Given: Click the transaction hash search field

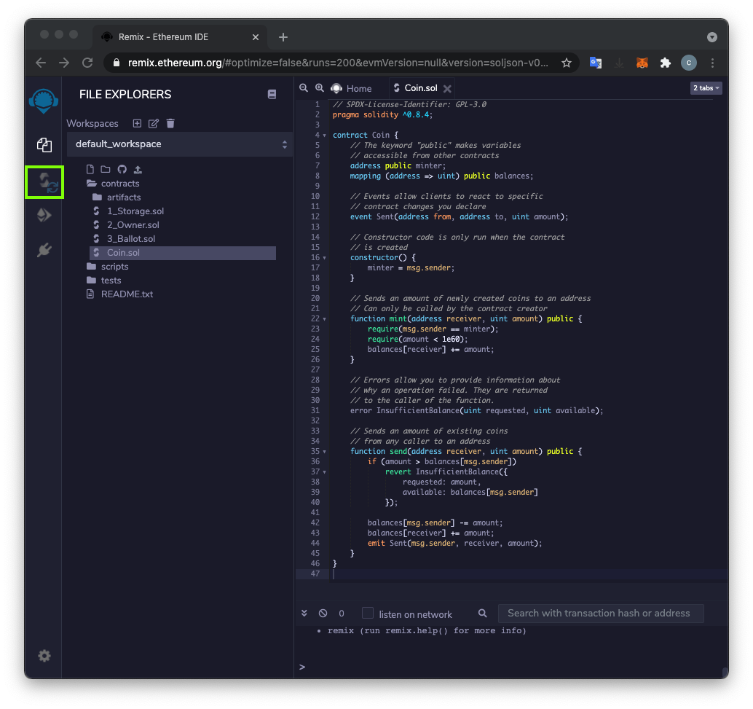Looking at the screenshot, I should tap(600, 614).
